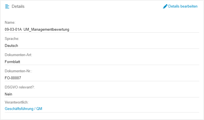Click the language value 'Deutsch'
The image size is (204, 120).
point(11,45)
